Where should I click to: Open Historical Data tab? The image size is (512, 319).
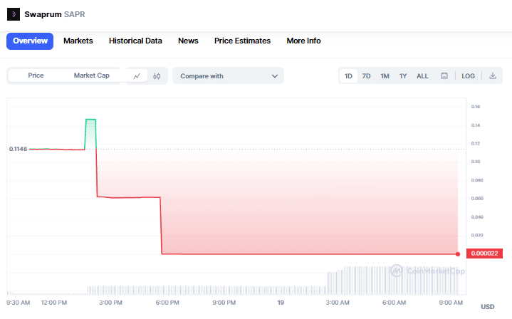(x=135, y=41)
